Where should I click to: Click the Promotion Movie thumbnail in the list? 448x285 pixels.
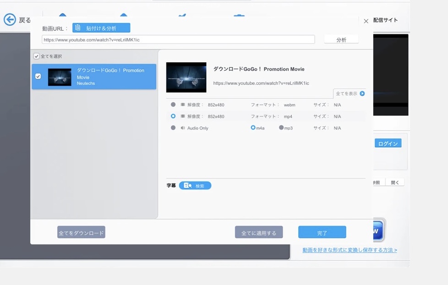coord(60,77)
